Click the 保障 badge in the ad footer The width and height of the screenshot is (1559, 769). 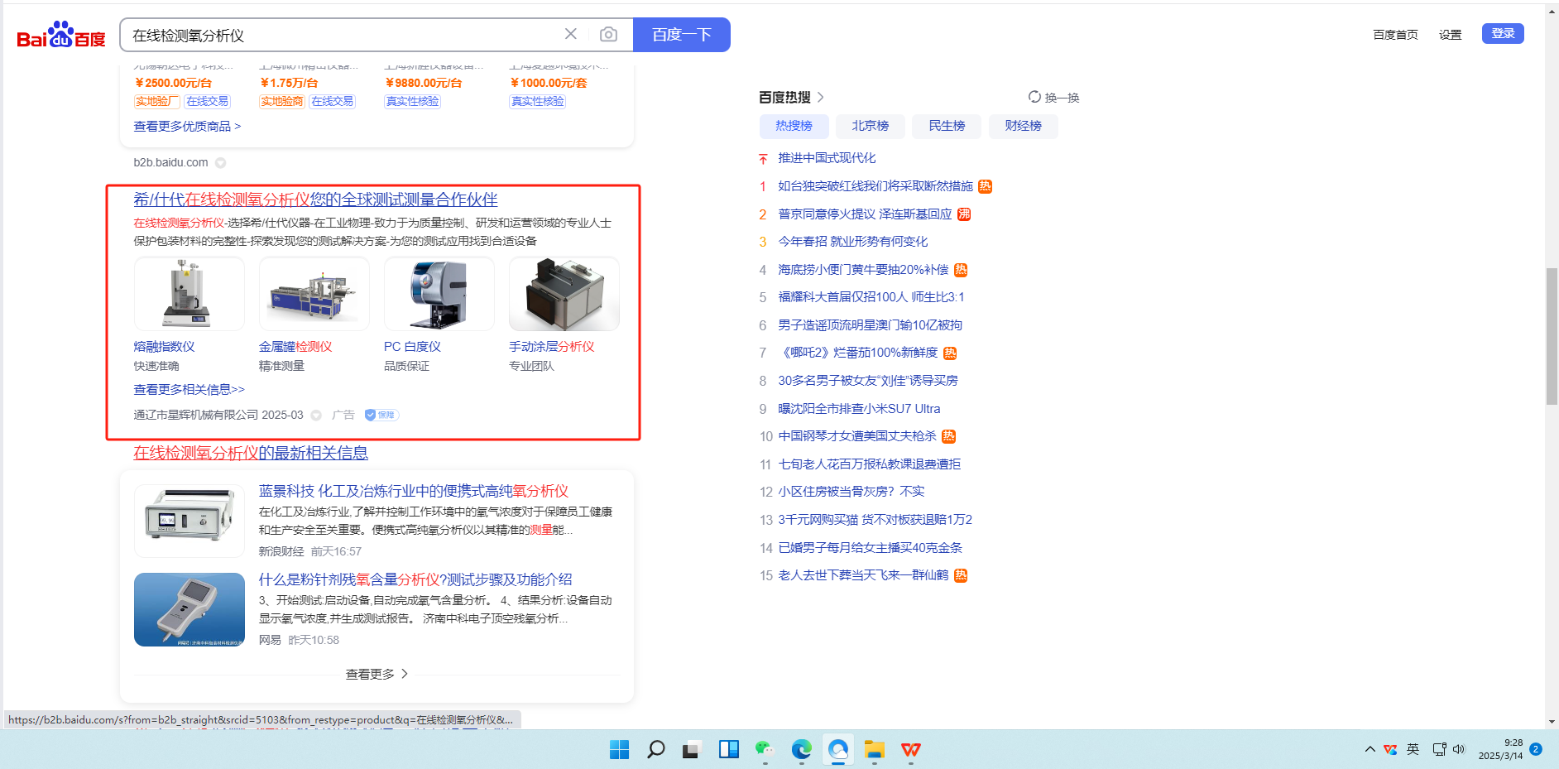click(381, 415)
